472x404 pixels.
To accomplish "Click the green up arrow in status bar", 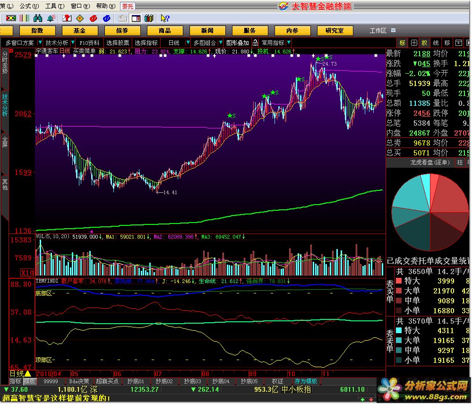I will tap(362, 399).
